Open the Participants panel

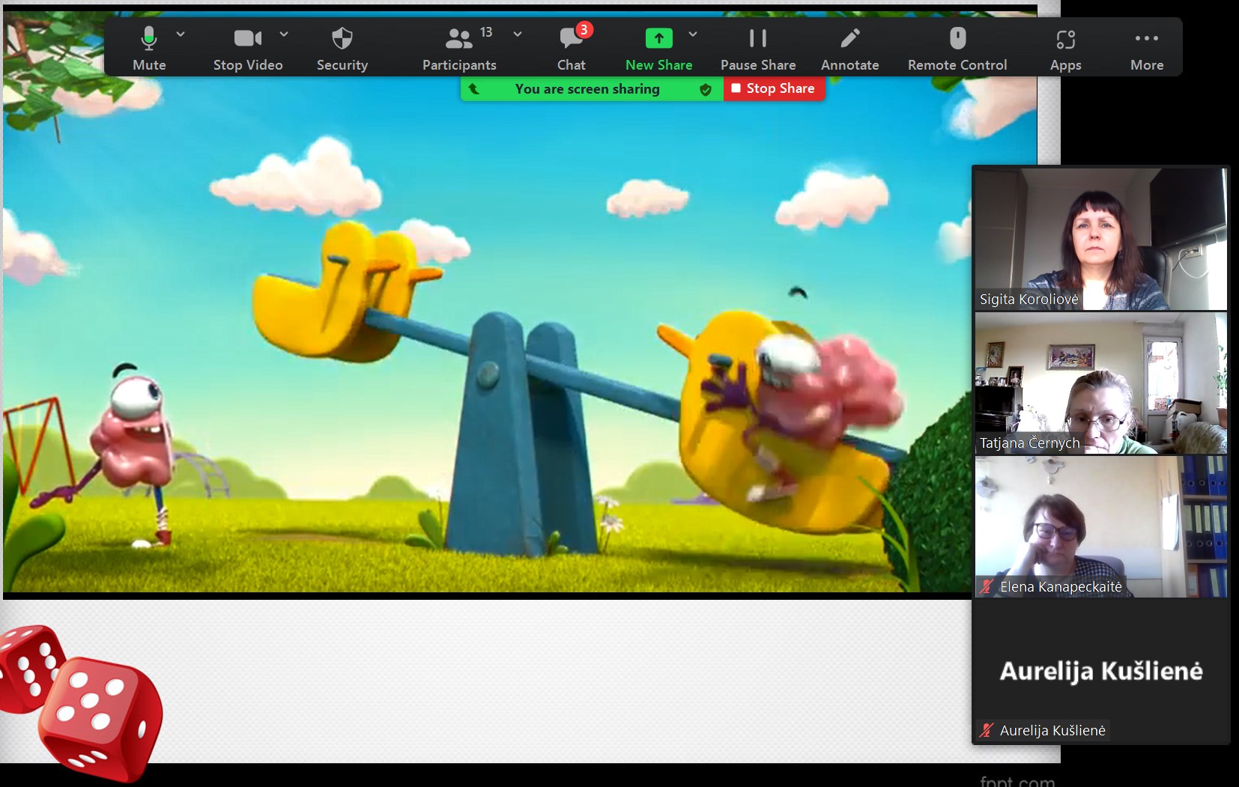tap(458, 48)
